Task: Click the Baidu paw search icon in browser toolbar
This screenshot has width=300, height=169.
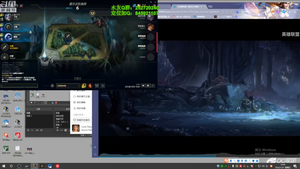Action: (x=237, y=12)
